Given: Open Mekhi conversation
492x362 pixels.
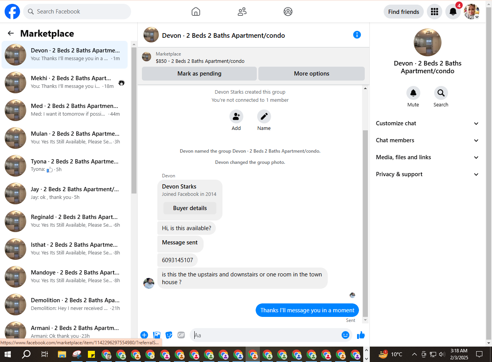Looking at the screenshot, I should pos(65,82).
